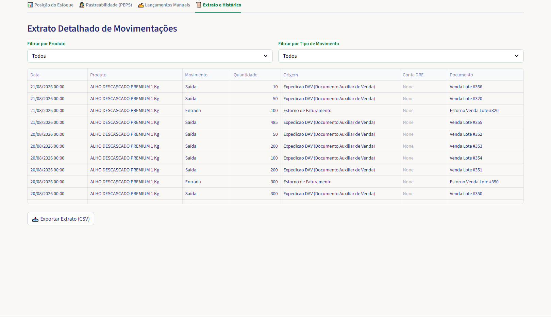Click the Filtrar por Produto label

[x=46, y=43]
